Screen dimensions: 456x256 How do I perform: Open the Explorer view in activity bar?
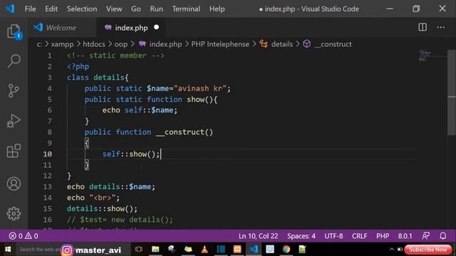[14, 31]
